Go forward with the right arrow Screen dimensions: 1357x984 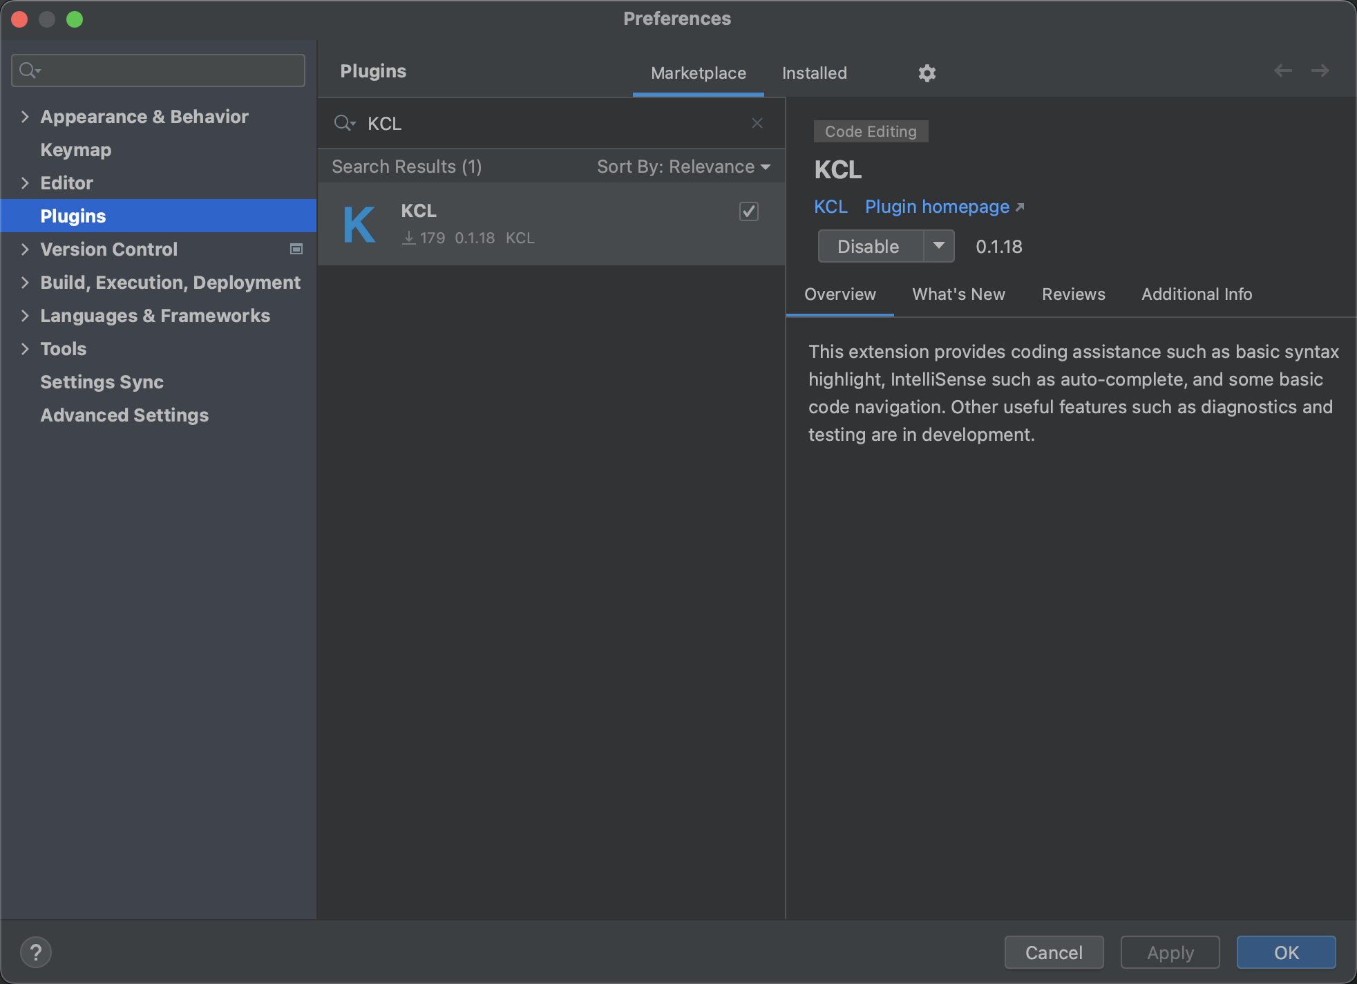pyautogui.click(x=1320, y=70)
